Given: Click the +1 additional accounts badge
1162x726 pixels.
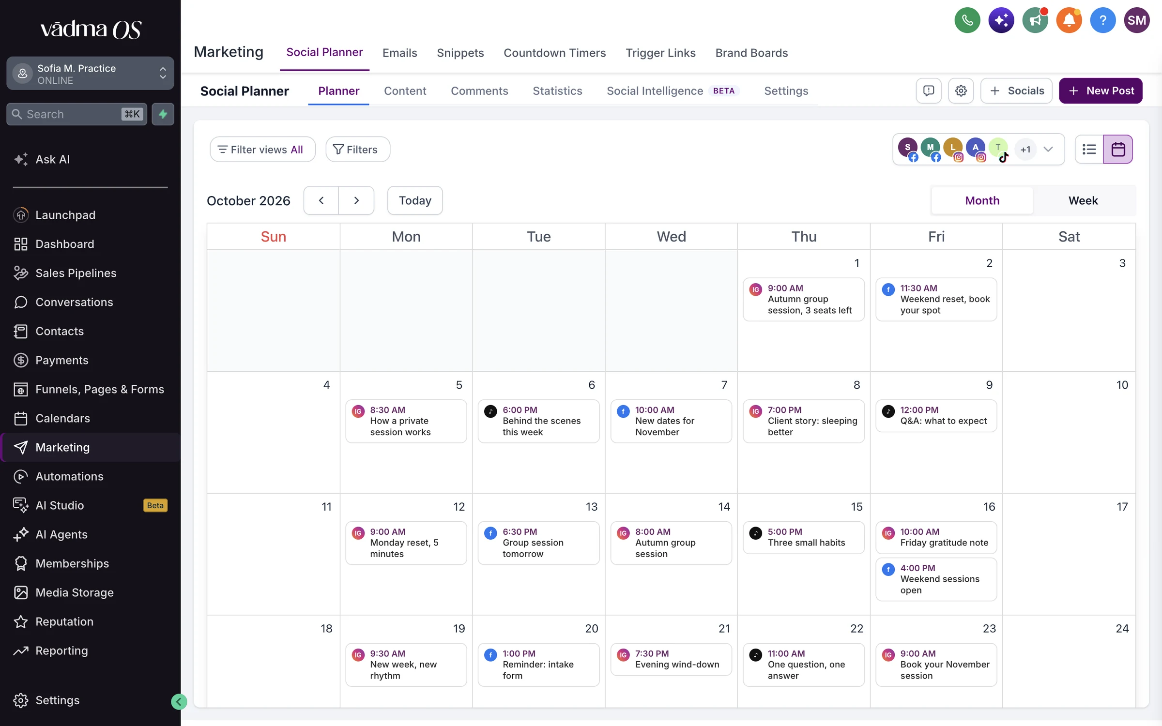Looking at the screenshot, I should tap(1025, 150).
